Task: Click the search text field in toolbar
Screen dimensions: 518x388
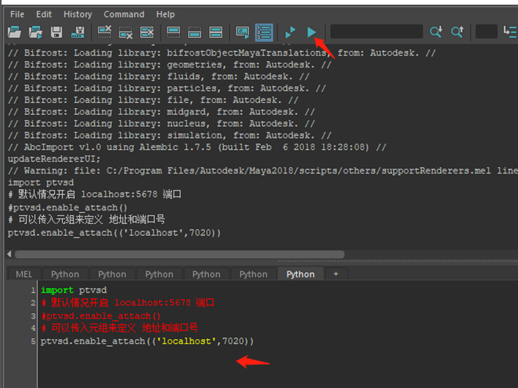Action: (376, 32)
